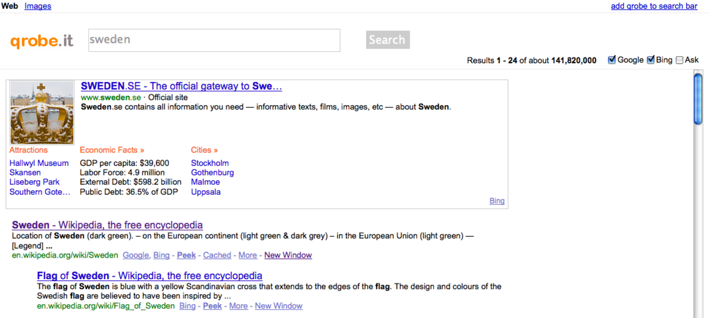Viewport: 709px width, 318px height.
Task: Click en.wikipedia.org/wiki/Flag_of_Sweden URL text
Action: pyautogui.click(x=106, y=306)
